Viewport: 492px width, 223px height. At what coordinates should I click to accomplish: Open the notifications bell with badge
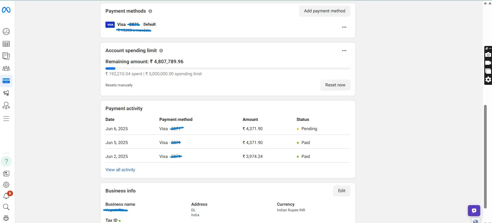(x=6, y=196)
